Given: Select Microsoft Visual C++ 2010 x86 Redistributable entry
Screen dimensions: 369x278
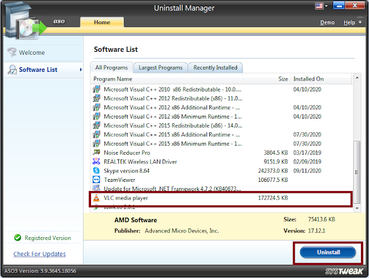Looking at the screenshot, I should tap(221, 90).
